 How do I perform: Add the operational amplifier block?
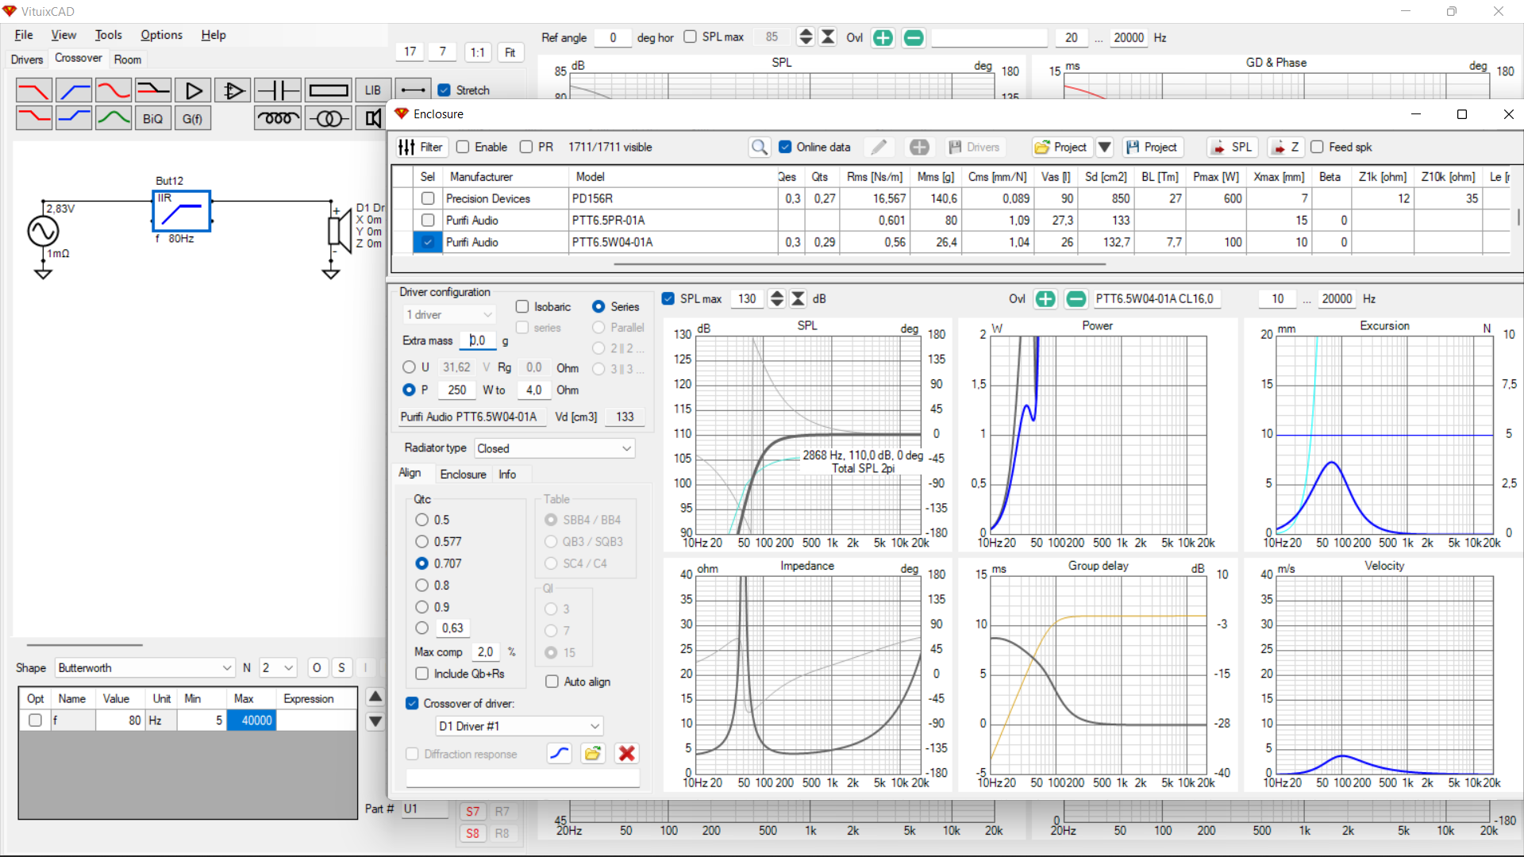coord(233,90)
